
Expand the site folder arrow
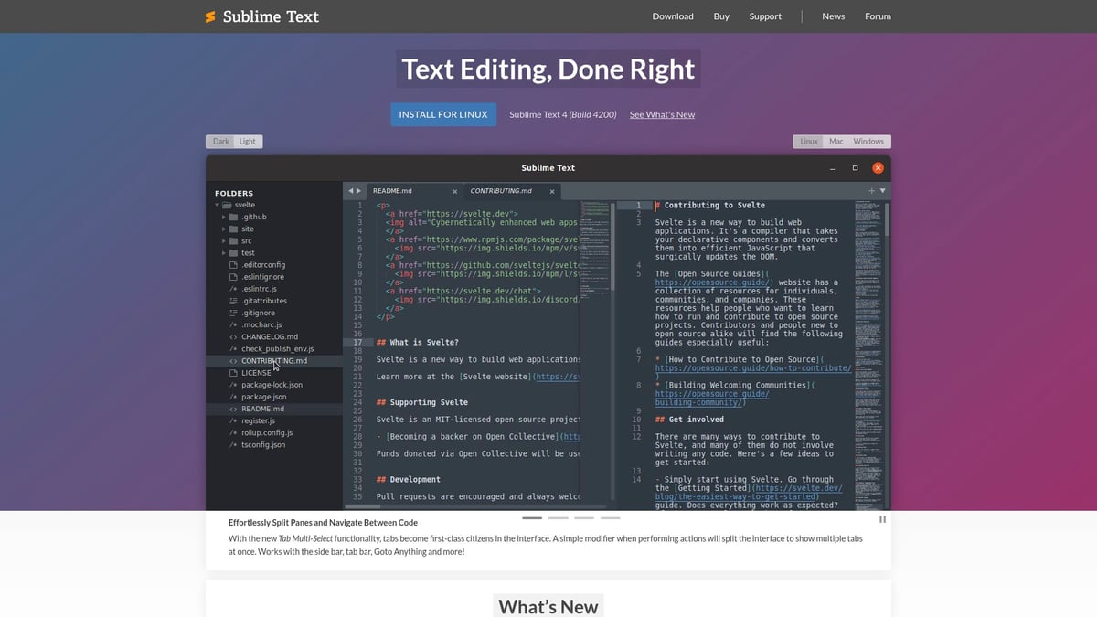coord(223,229)
